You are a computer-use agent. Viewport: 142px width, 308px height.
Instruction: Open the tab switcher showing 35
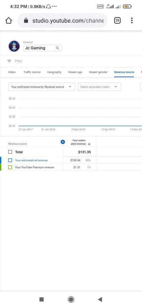click(117, 21)
